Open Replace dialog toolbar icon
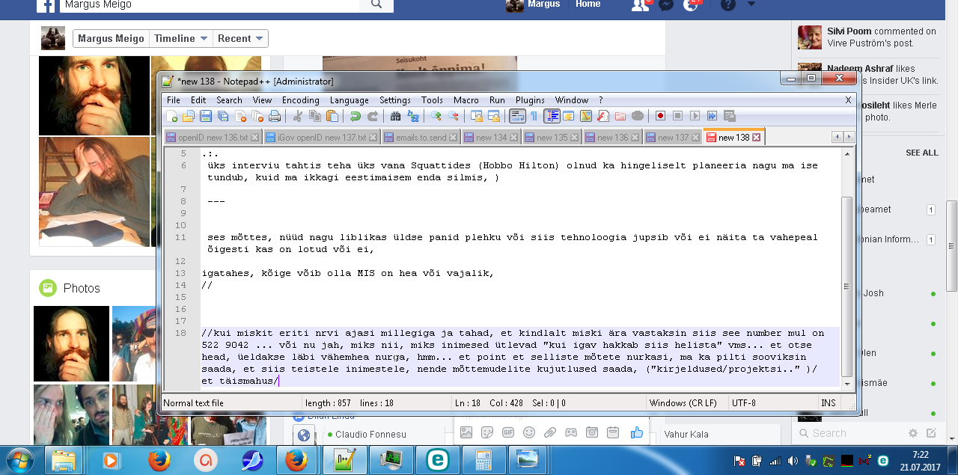This screenshot has width=958, height=475. 412,116
